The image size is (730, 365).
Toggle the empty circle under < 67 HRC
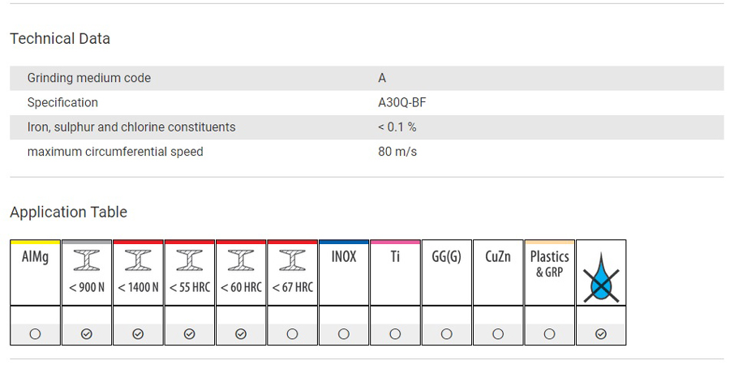pyautogui.click(x=292, y=334)
